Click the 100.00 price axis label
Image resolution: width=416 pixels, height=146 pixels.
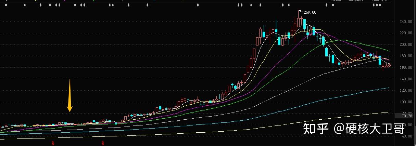[x=405, y=102]
